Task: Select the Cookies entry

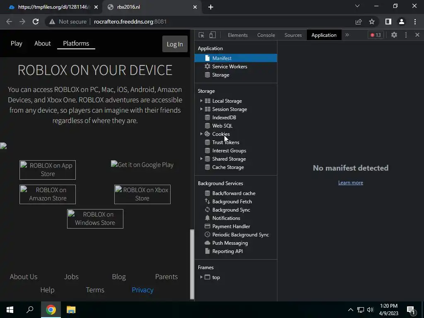Action: click(x=221, y=134)
